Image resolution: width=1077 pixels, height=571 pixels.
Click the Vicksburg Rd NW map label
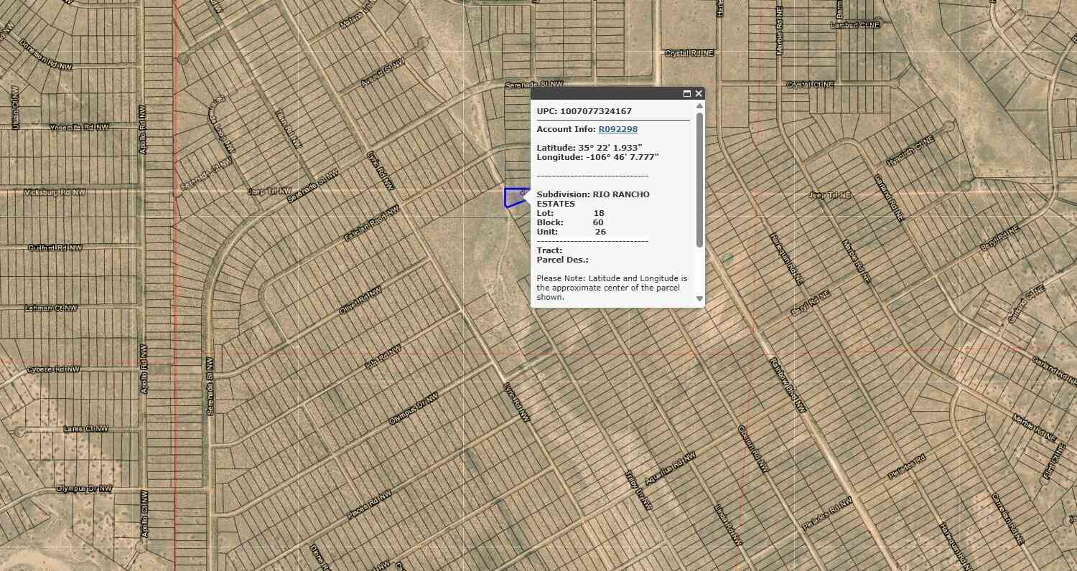(x=55, y=192)
